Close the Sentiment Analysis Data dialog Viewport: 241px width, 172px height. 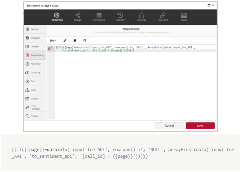tap(213, 5)
